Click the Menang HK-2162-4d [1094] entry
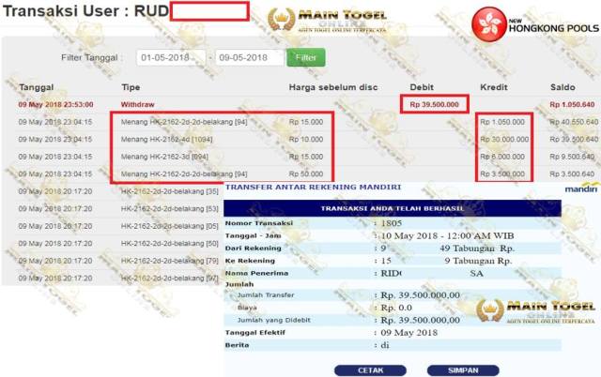The width and height of the screenshot is (601, 377). (167, 140)
